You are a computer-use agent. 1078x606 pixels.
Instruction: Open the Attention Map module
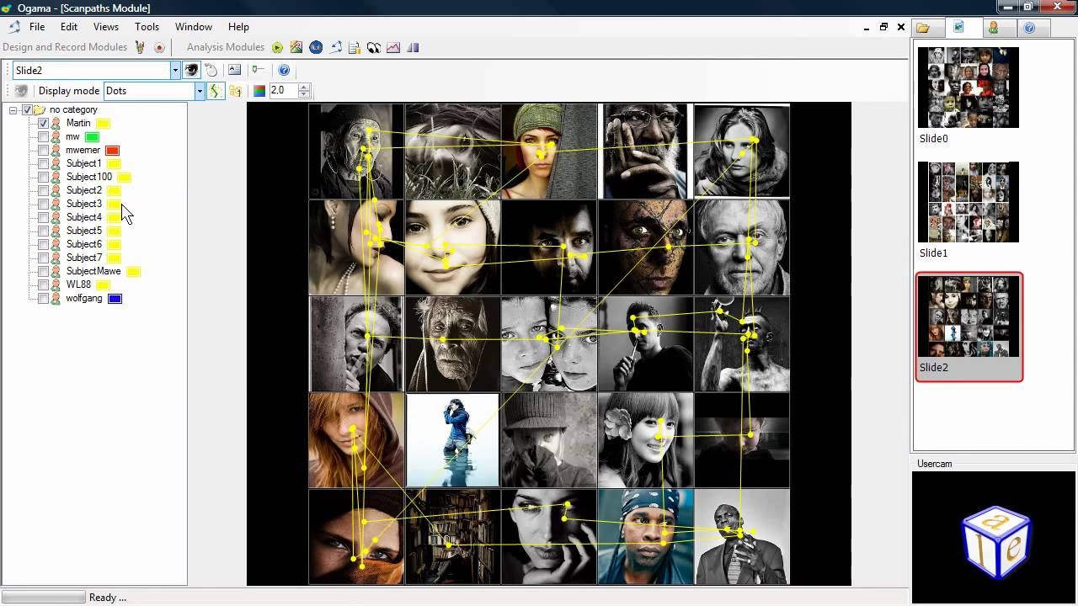296,48
